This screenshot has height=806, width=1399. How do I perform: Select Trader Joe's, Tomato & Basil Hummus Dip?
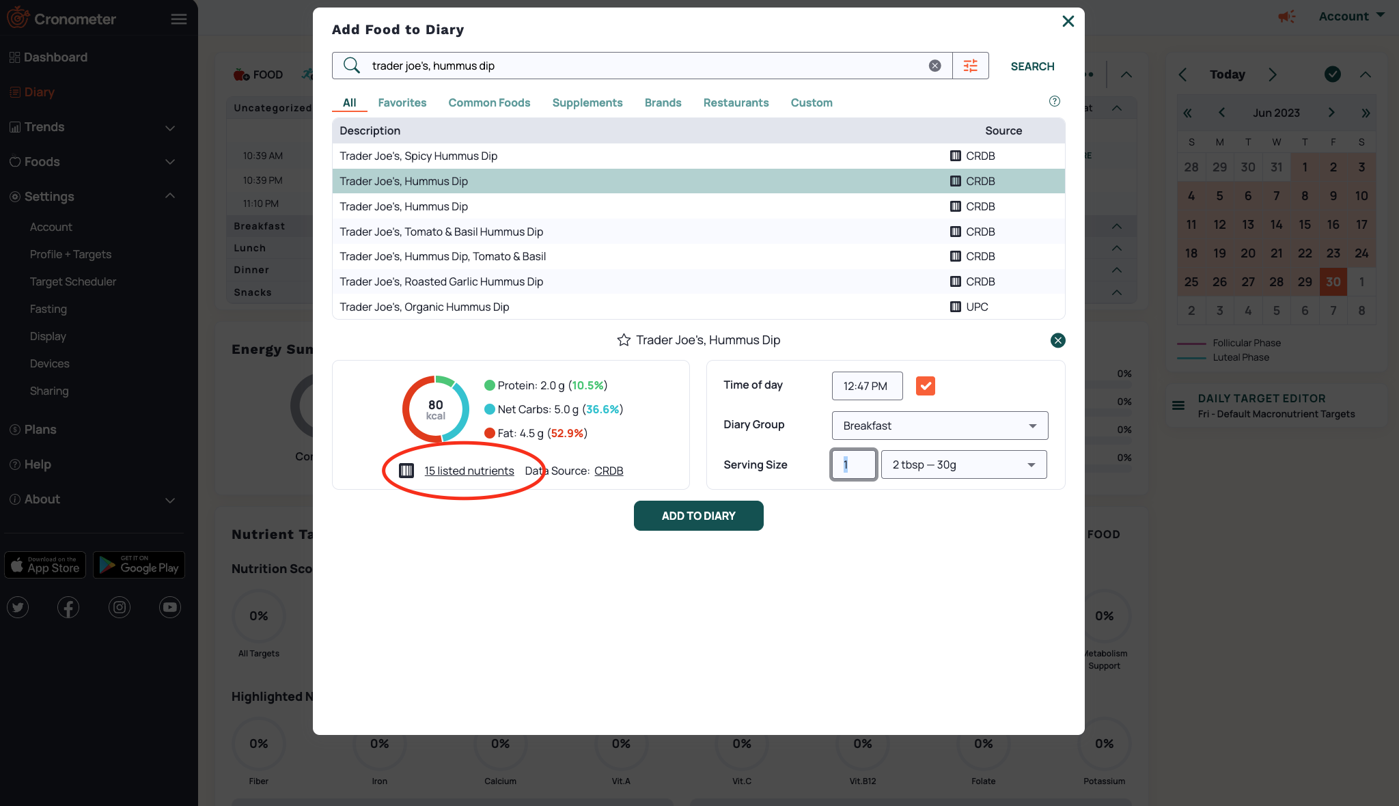[x=698, y=232]
